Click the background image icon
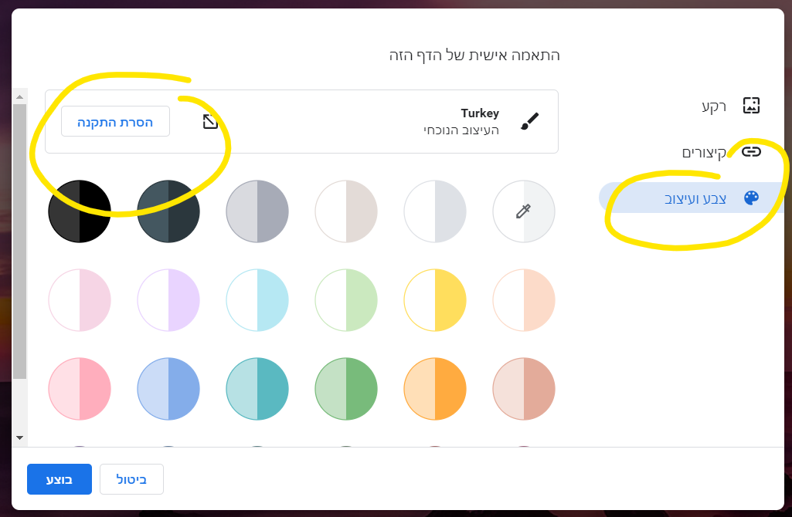 coord(751,106)
